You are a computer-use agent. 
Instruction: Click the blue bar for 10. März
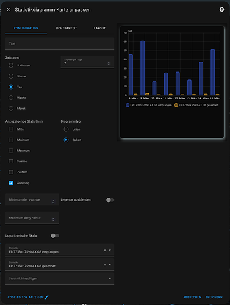(154, 88)
